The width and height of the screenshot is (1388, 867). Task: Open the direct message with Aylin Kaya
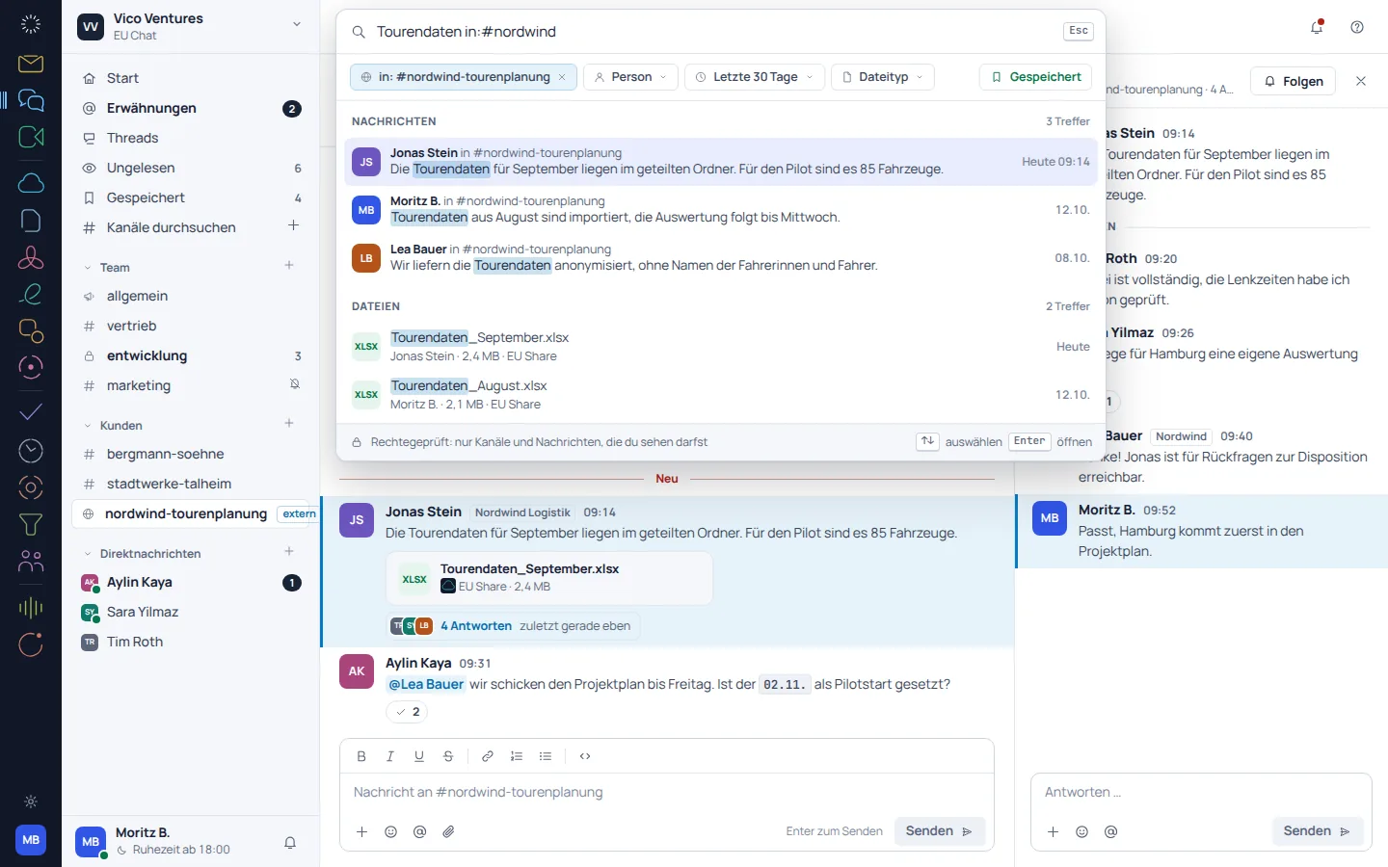tap(191, 582)
